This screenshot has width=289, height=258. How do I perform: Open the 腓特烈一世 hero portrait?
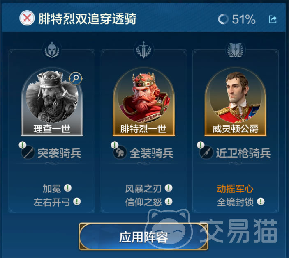tap(143, 102)
